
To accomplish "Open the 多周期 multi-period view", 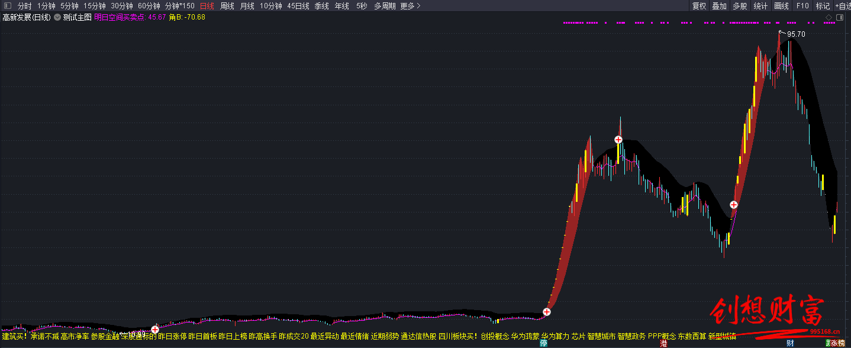I will coord(385,6).
